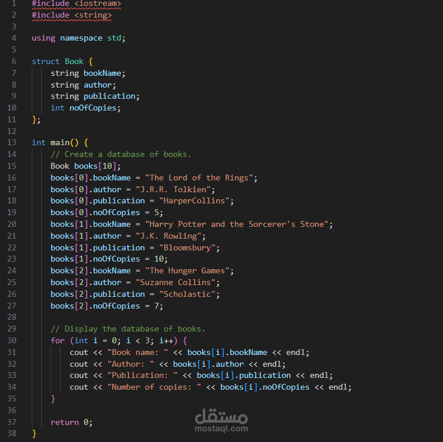Click 'books[i].author' in cout line

[208, 364]
